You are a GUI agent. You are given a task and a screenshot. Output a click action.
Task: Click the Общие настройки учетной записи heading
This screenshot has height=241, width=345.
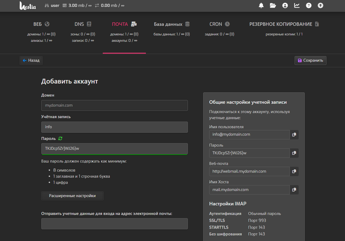248,102
